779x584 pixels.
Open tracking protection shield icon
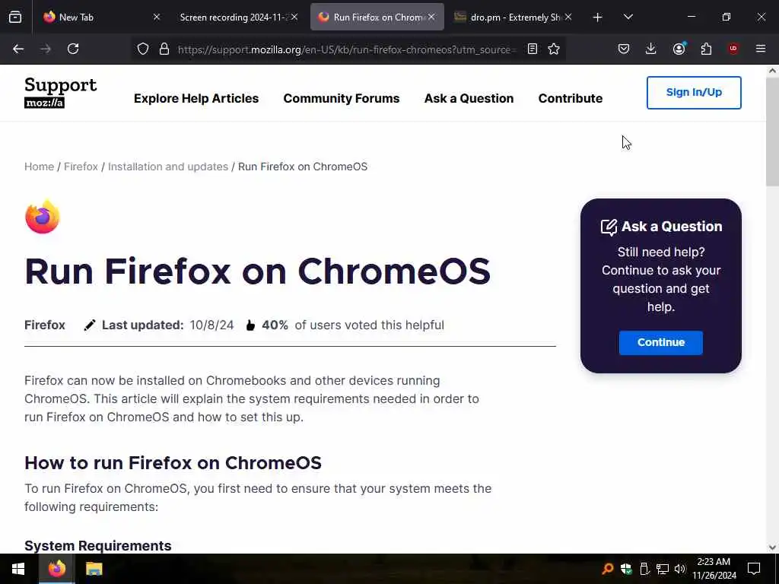[x=143, y=49]
